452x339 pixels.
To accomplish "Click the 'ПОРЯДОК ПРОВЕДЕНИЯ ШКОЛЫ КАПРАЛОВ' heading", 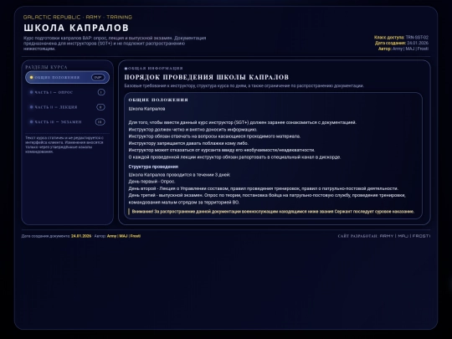I will pos(207,77).
